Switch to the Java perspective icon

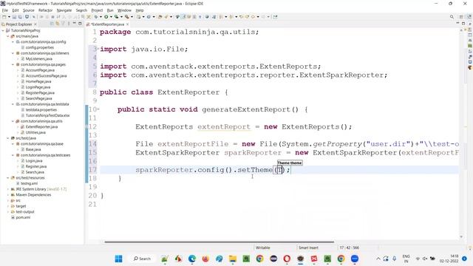coord(469,17)
